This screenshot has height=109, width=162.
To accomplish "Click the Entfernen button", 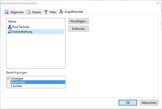I will point(79,29).
